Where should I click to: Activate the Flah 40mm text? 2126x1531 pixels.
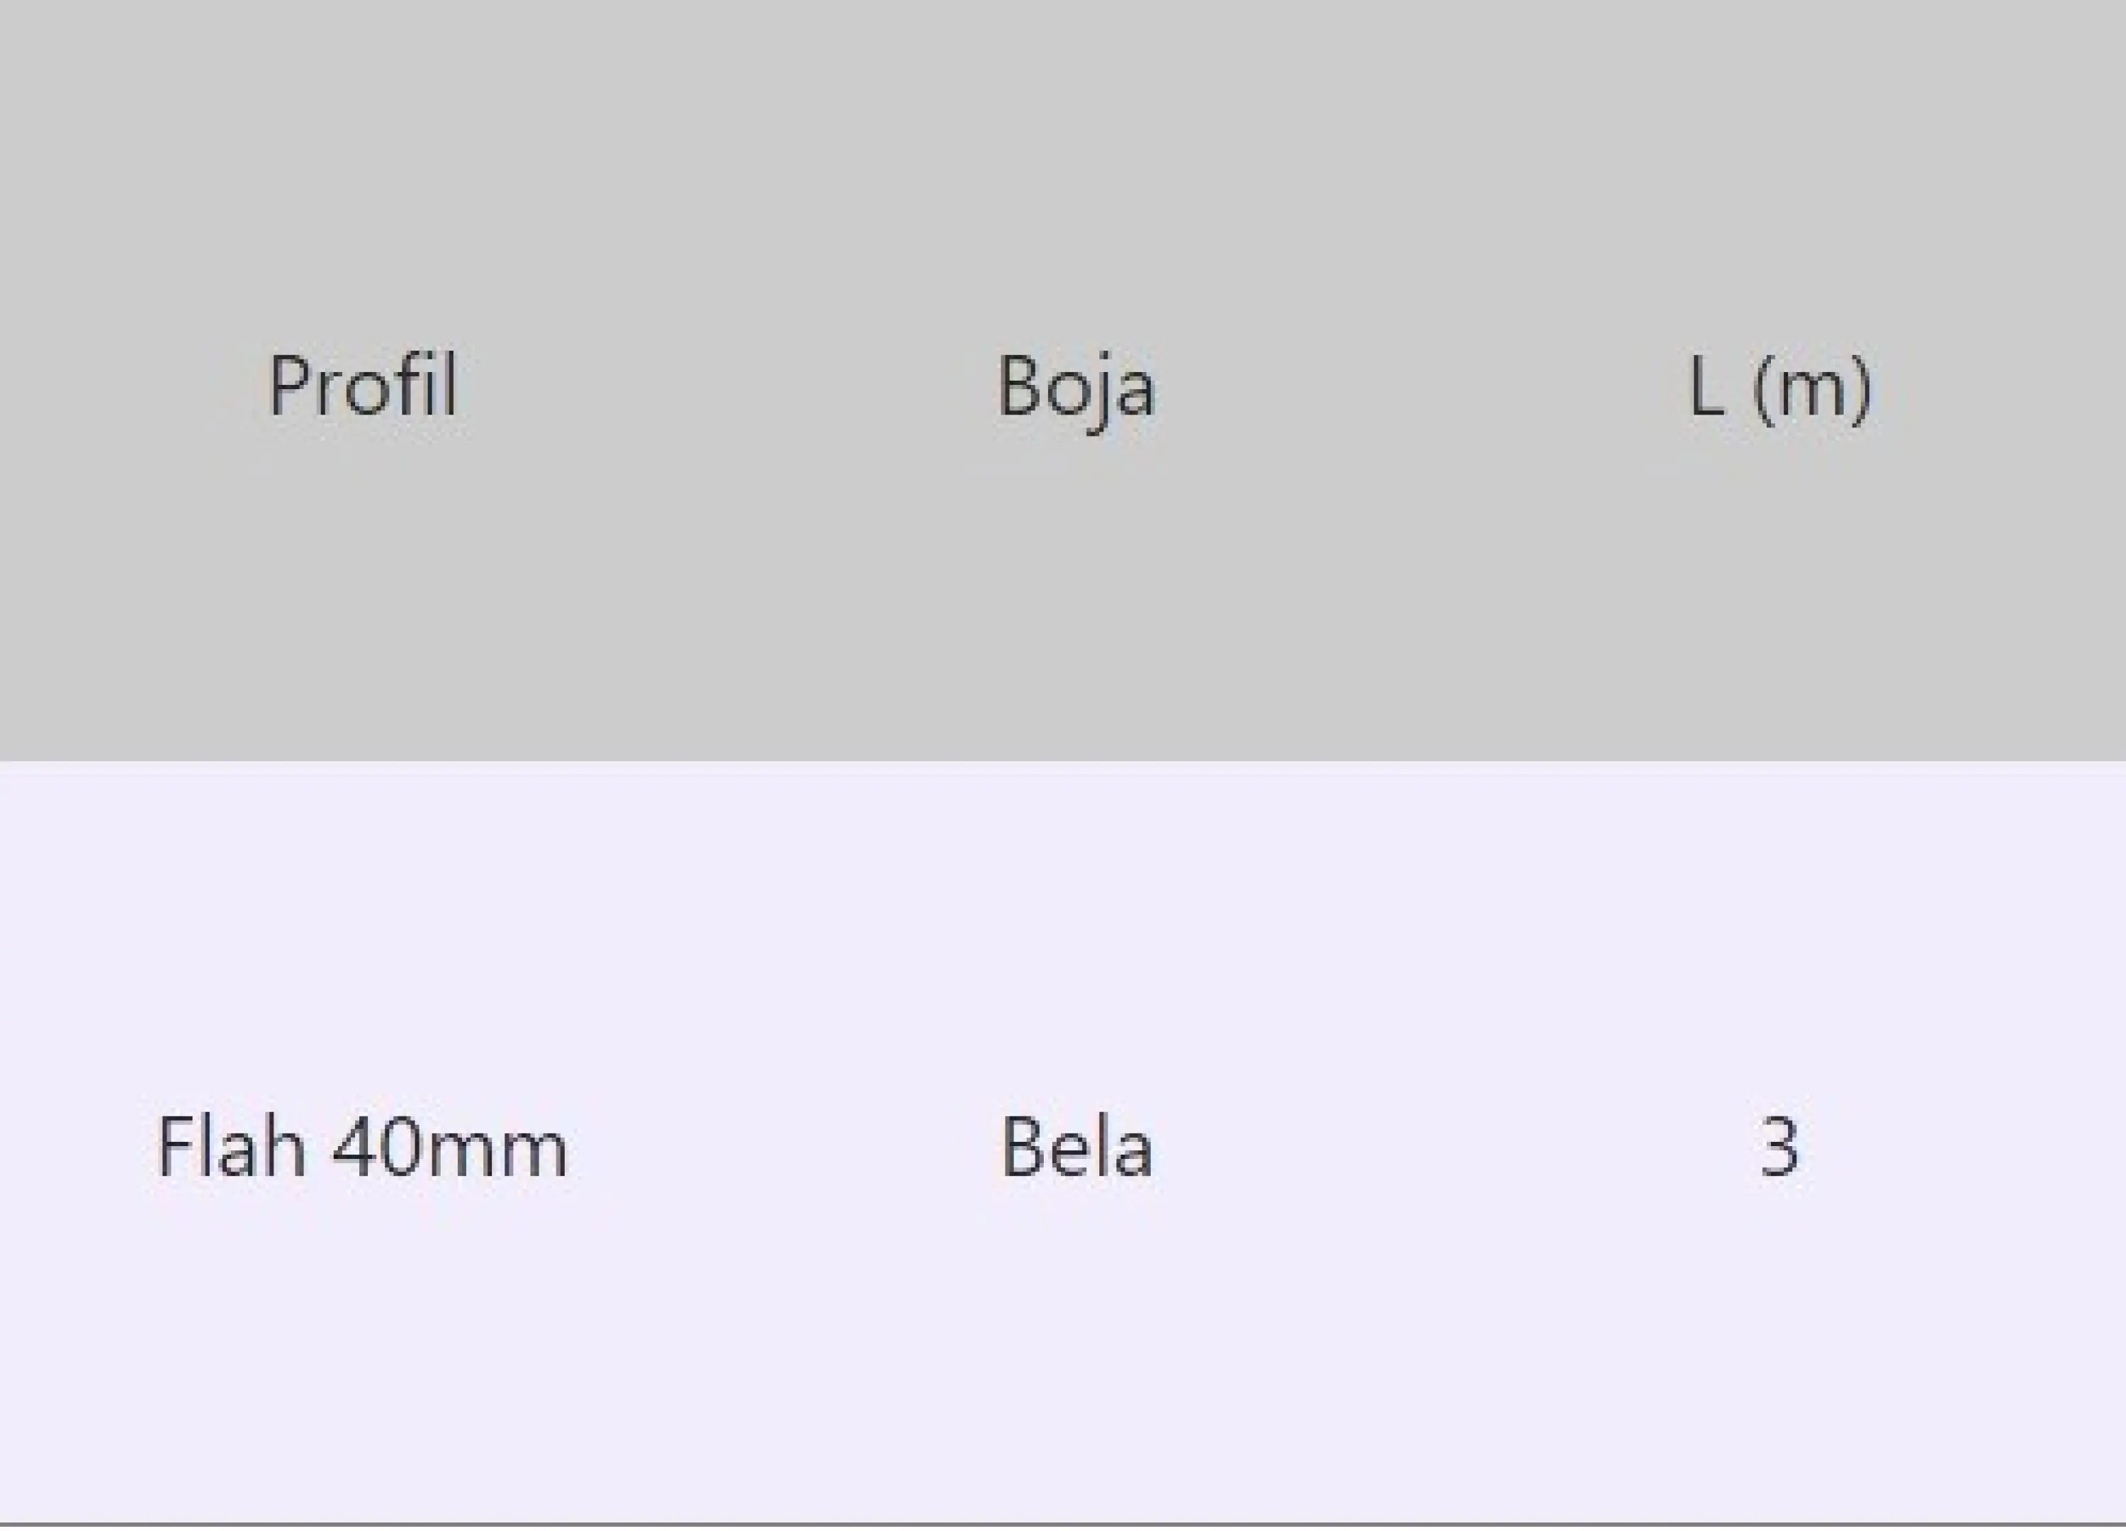pos(362,1145)
